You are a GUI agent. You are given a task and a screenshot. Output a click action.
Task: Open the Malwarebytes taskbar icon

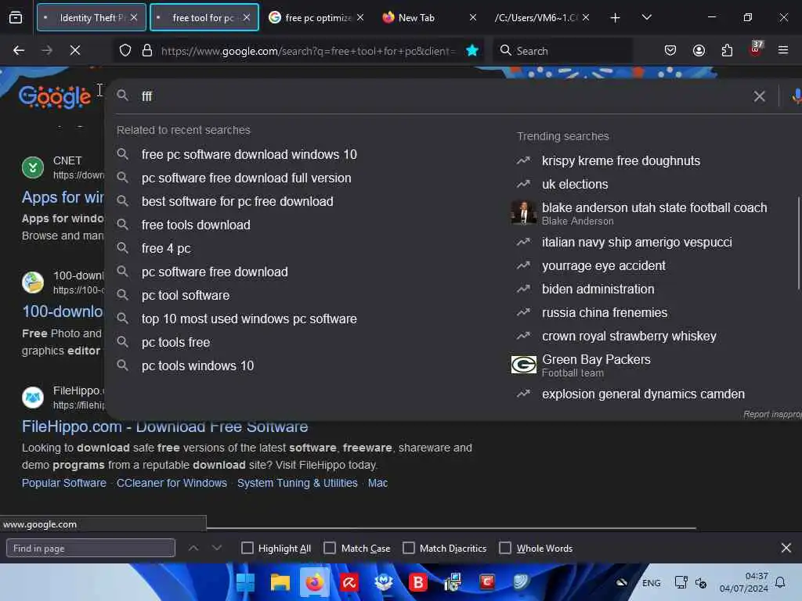[x=383, y=582]
